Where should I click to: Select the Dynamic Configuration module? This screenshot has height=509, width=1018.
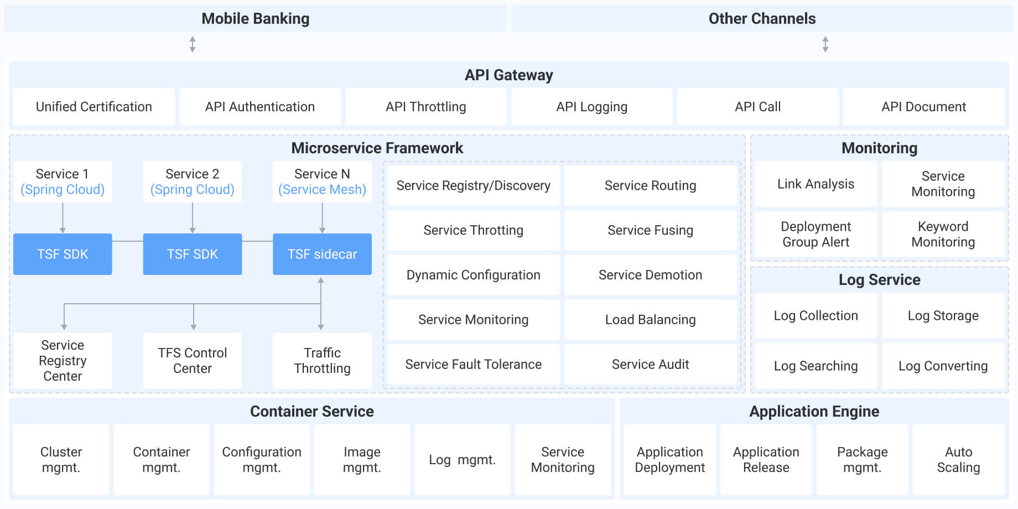tap(473, 275)
